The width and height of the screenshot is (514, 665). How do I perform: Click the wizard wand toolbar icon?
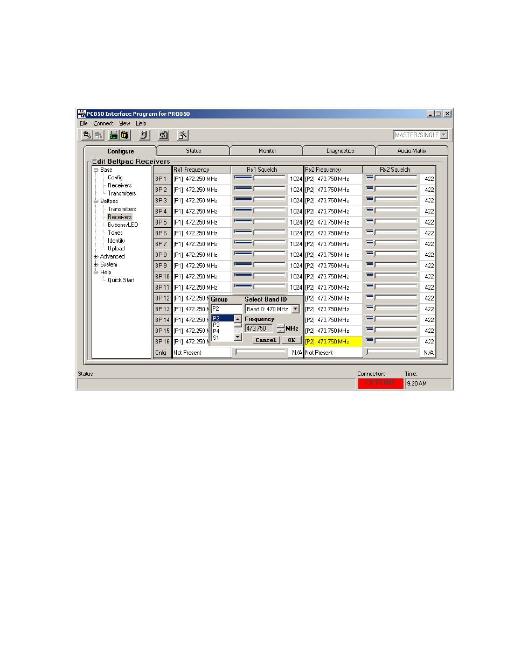(x=183, y=135)
